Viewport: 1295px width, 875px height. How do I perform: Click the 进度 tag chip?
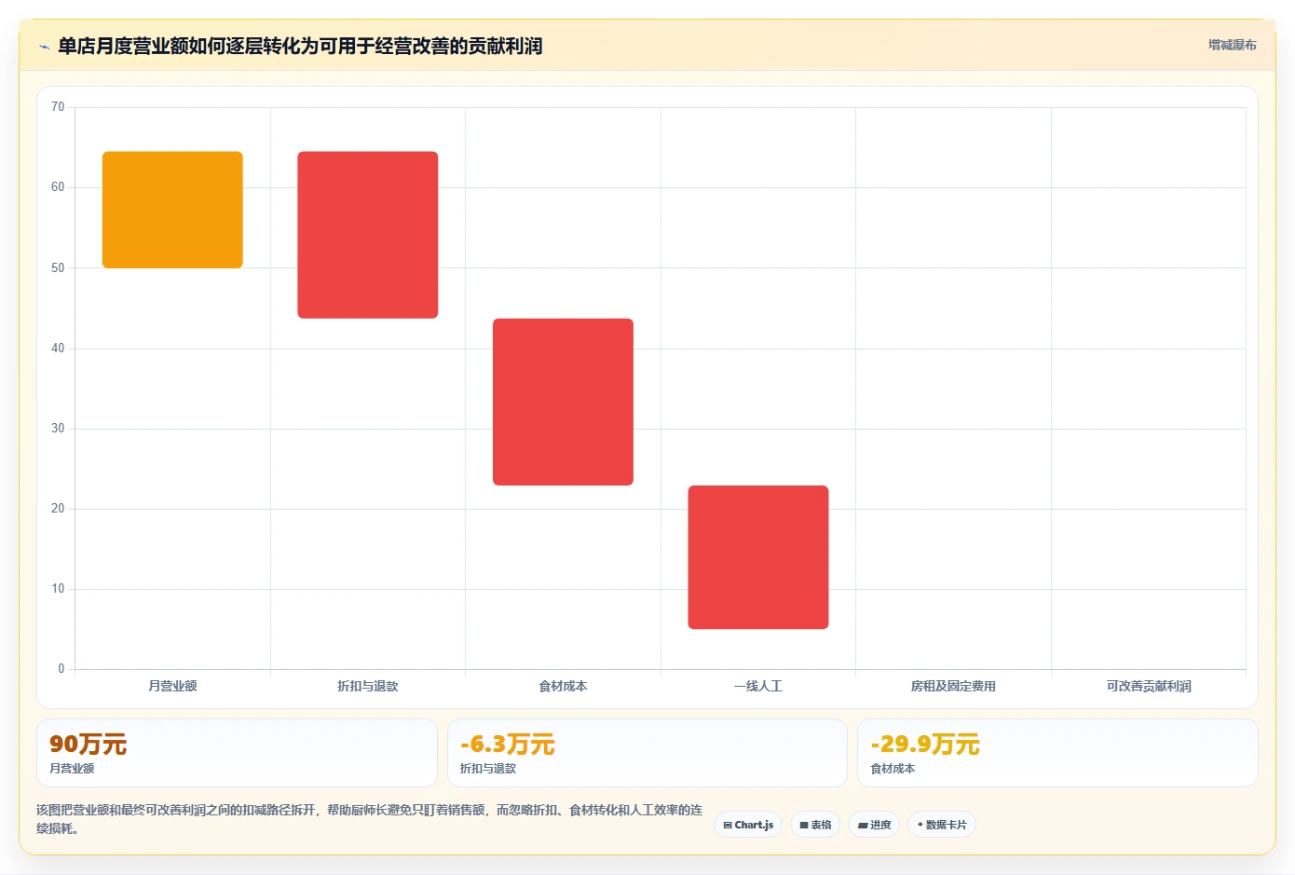874,825
